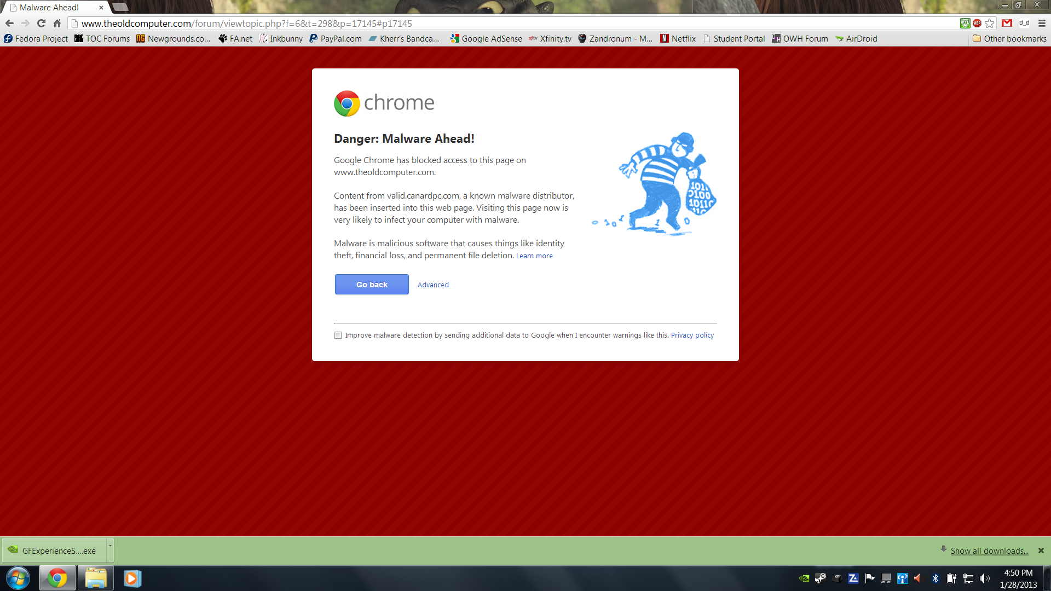
Task: Click Show all downloads link
Action: pyautogui.click(x=989, y=551)
